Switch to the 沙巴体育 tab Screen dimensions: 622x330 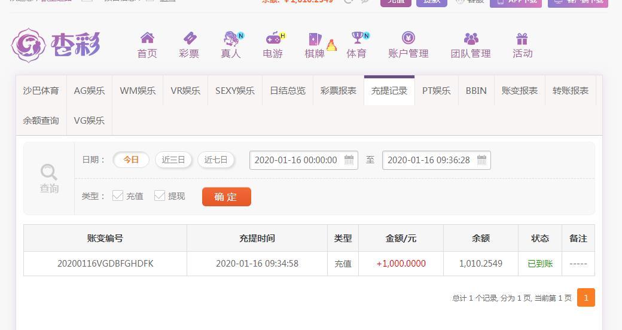click(41, 90)
